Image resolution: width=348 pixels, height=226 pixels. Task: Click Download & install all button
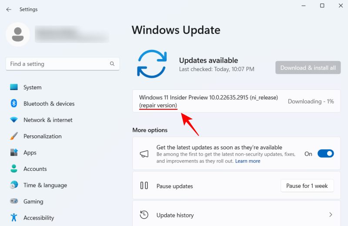308,68
